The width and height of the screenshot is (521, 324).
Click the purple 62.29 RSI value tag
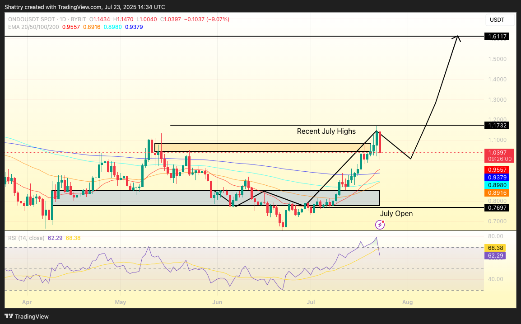click(x=495, y=255)
